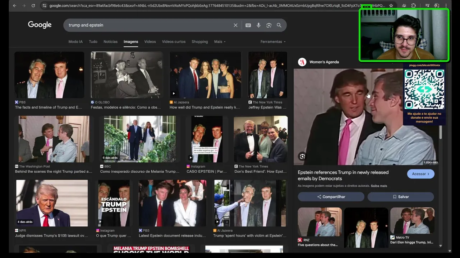Open the RNZ 'Five questions about the' related image
The width and height of the screenshot is (460, 258).
[x=319, y=222]
